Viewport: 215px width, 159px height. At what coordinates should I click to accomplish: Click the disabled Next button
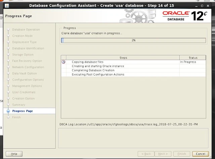[163, 154]
